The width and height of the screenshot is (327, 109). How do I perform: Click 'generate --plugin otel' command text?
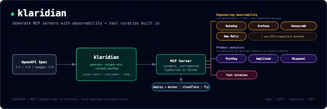pyautogui.click(x=106, y=65)
